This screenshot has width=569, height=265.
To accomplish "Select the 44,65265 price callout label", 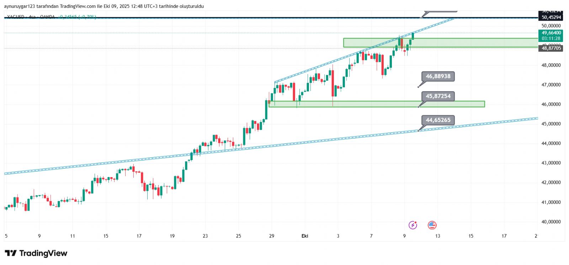I will pyautogui.click(x=438, y=120).
